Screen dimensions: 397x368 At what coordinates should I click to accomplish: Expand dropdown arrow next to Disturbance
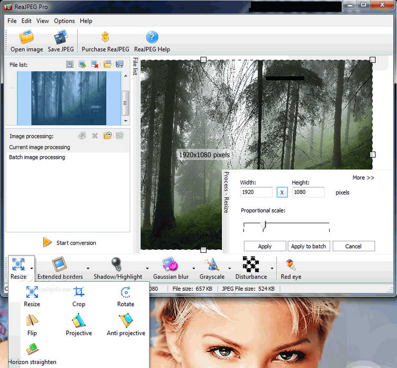(x=272, y=268)
